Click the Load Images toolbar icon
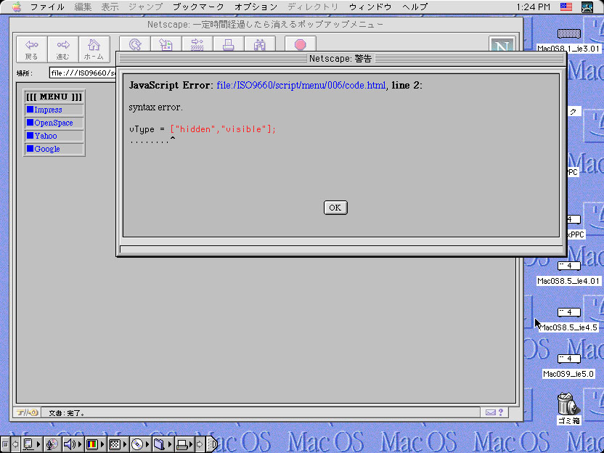Screen dimensions: 604x453 coord(166,44)
